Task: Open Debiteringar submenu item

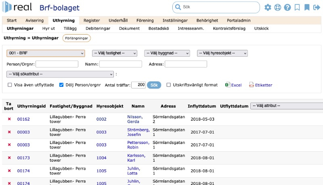Action: click(x=98, y=28)
